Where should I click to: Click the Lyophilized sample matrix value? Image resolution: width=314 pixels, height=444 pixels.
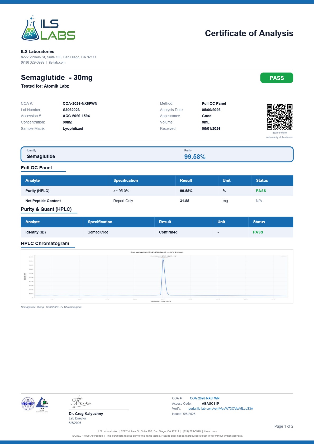coord(73,128)
